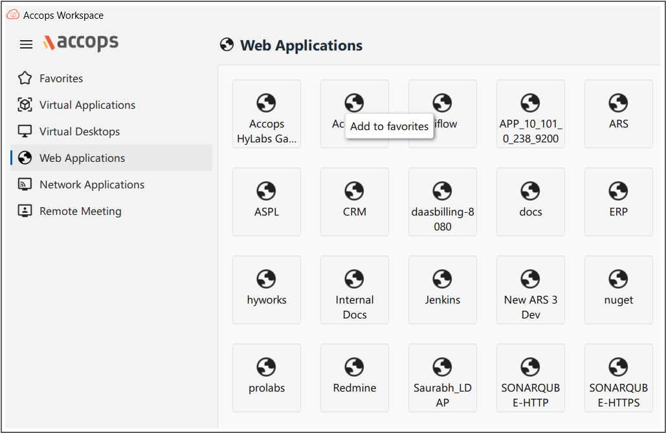This screenshot has height=433, width=666.
Task: Launch SONARQUBE-HTTP web app
Action: click(531, 378)
